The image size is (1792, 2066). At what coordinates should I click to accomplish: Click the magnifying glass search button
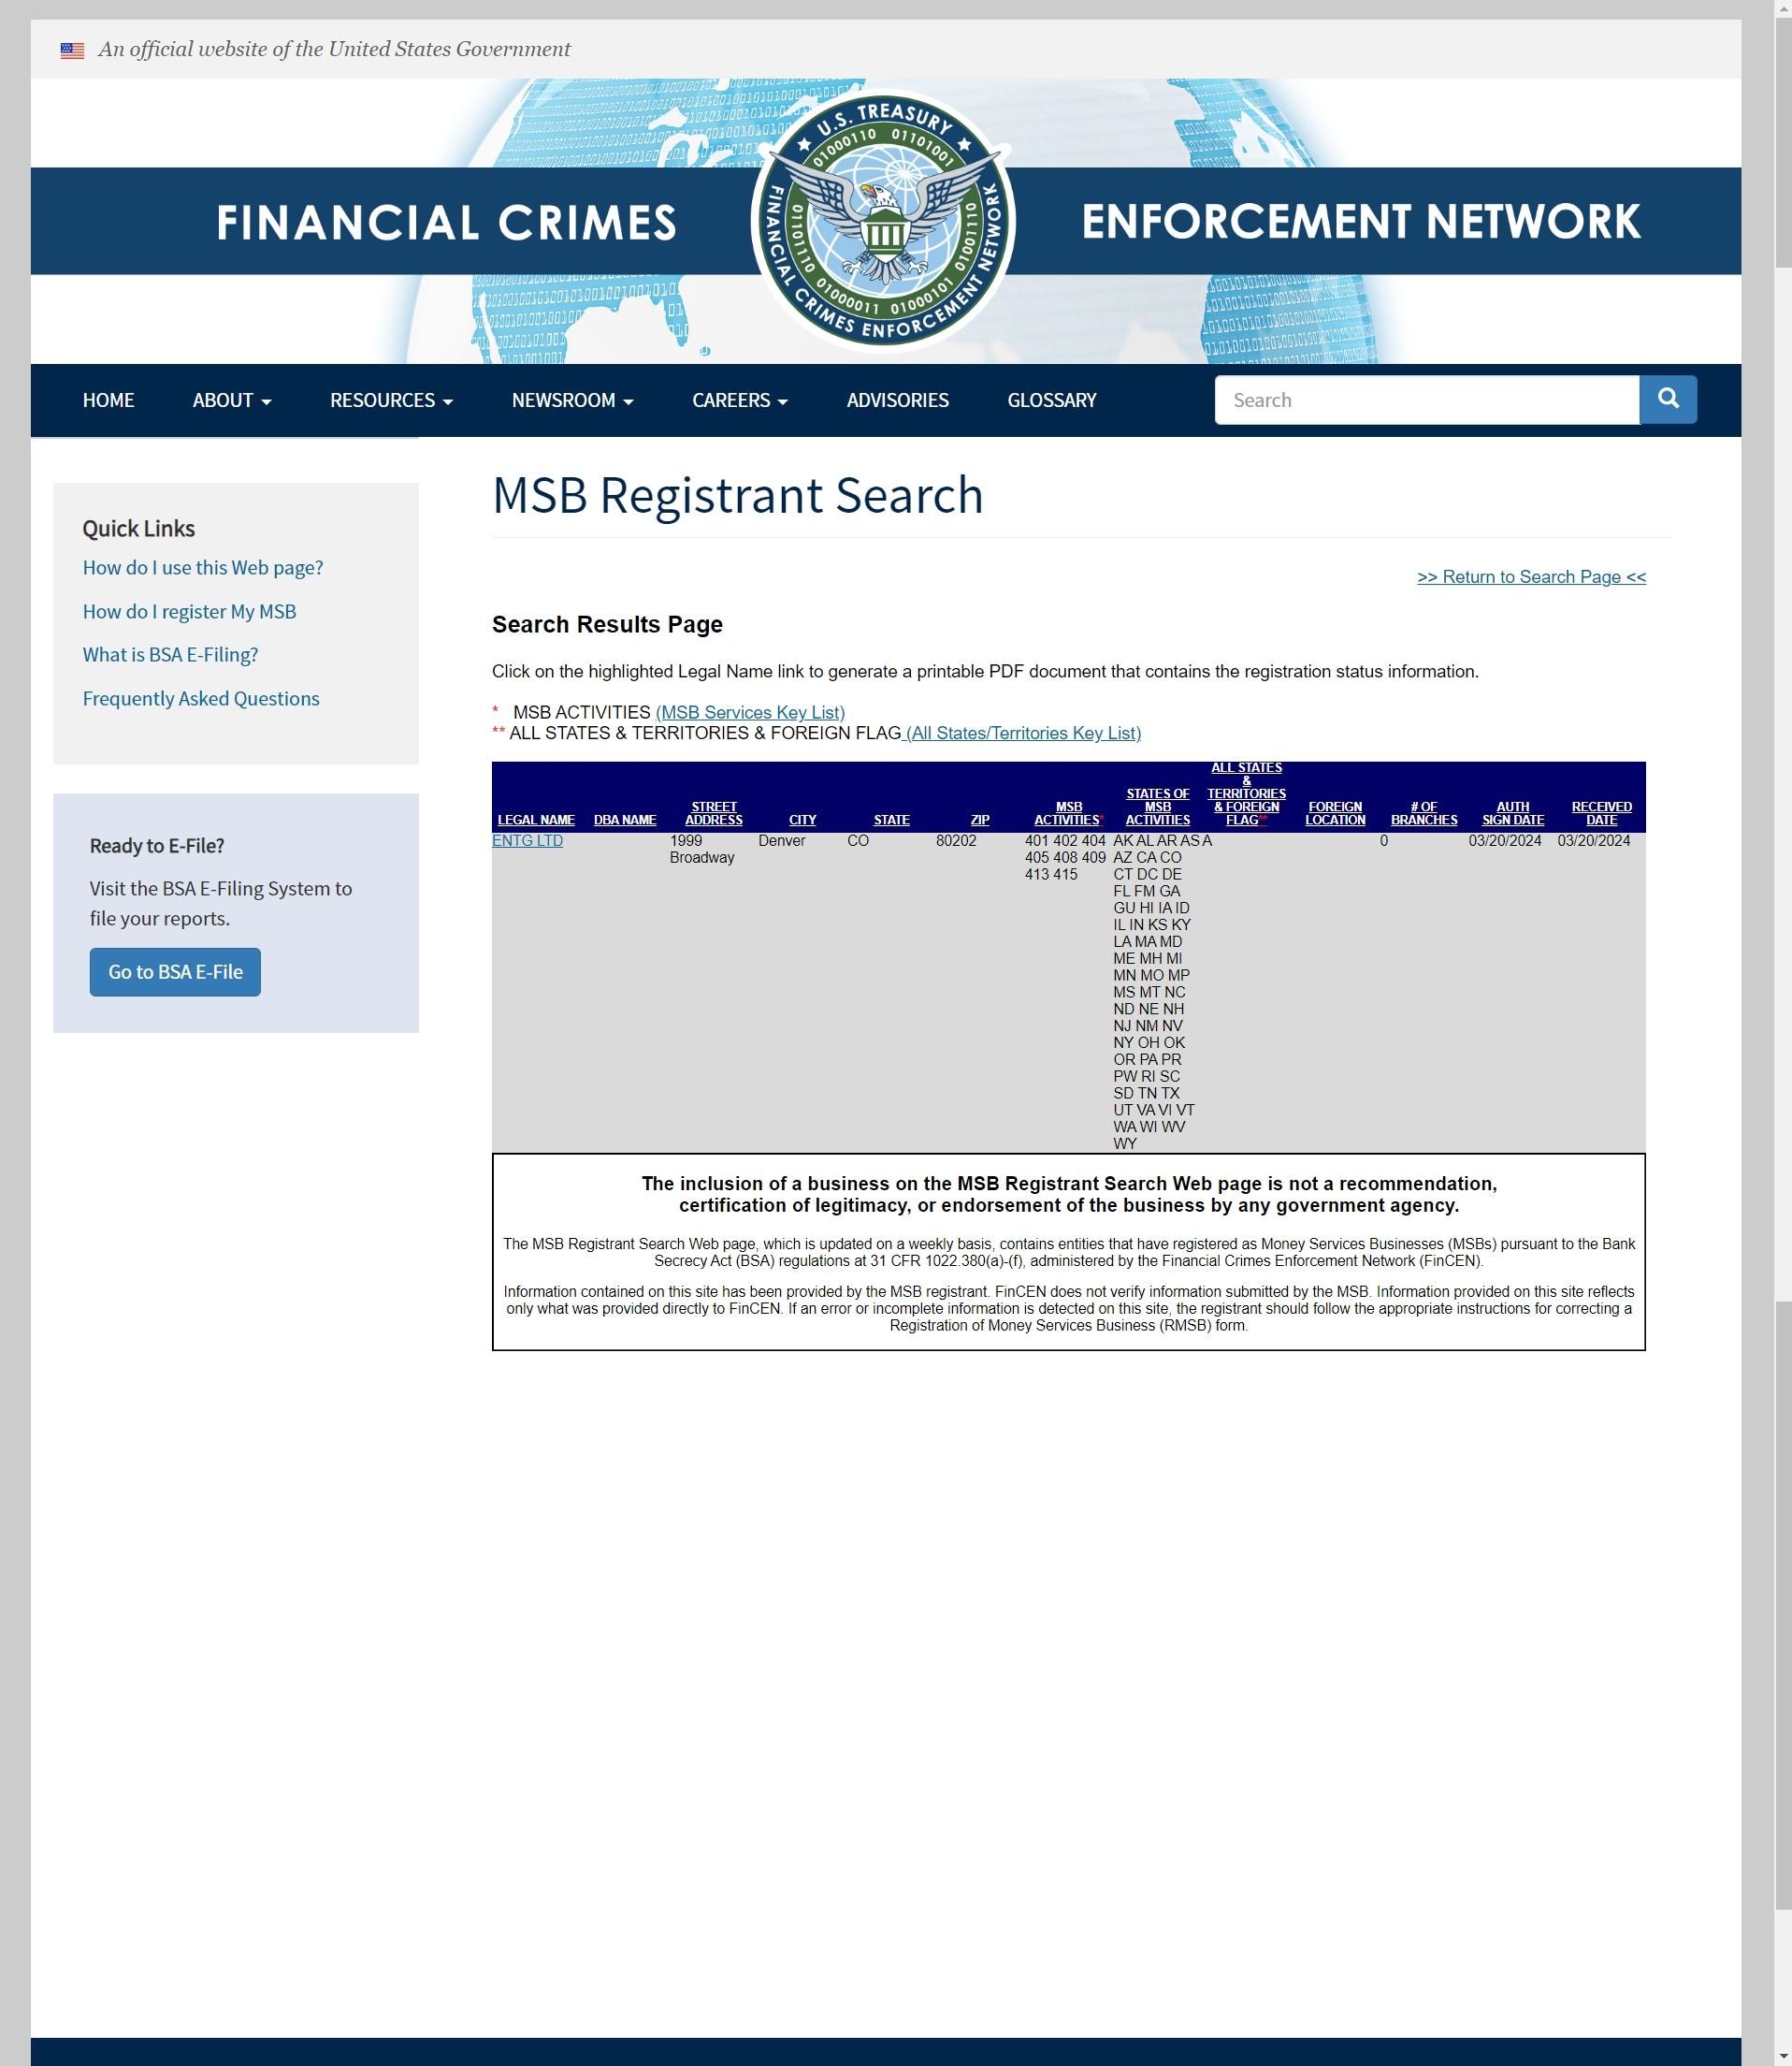click(x=1667, y=400)
